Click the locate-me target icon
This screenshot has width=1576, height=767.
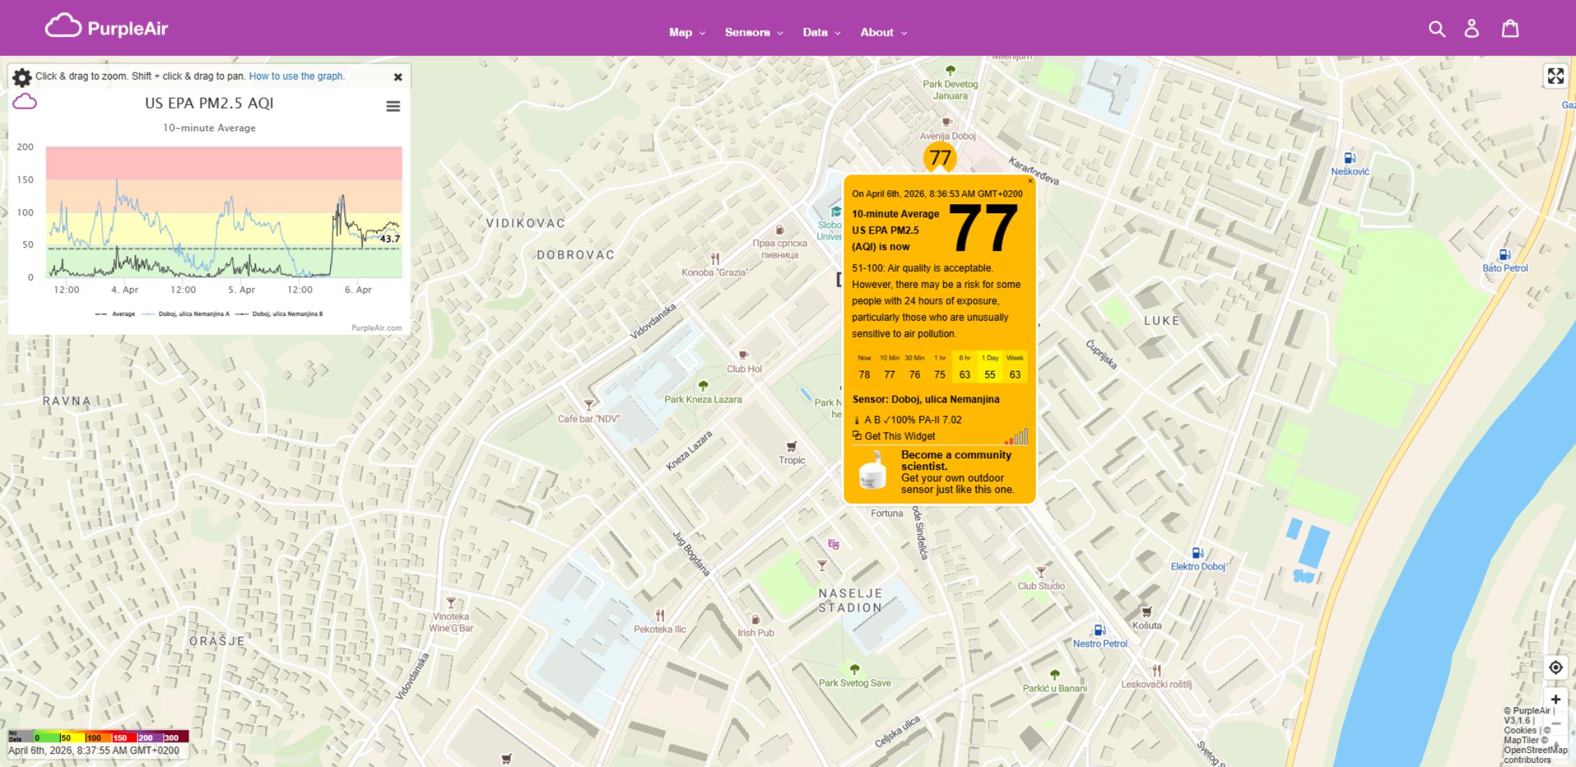click(x=1555, y=667)
